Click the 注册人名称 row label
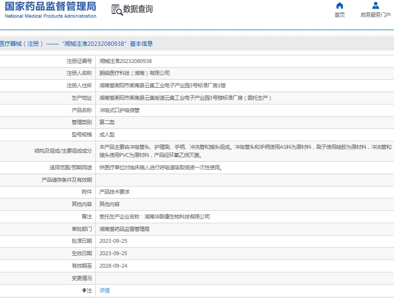Image resolution: width=394 pixels, height=301 pixels. click(x=79, y=73)
